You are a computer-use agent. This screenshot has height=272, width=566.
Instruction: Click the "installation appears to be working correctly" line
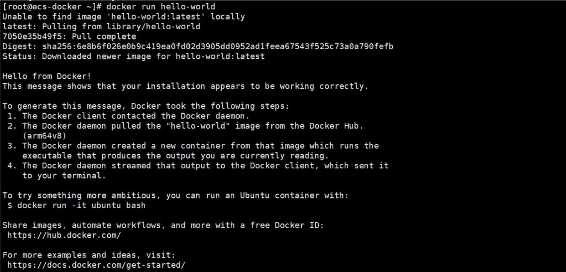(185, 86)
